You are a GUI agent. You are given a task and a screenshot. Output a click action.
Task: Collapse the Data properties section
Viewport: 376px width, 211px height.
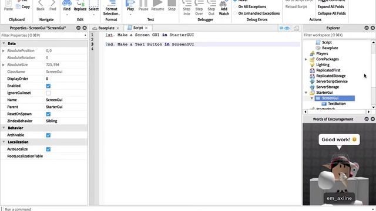[4, 43]
